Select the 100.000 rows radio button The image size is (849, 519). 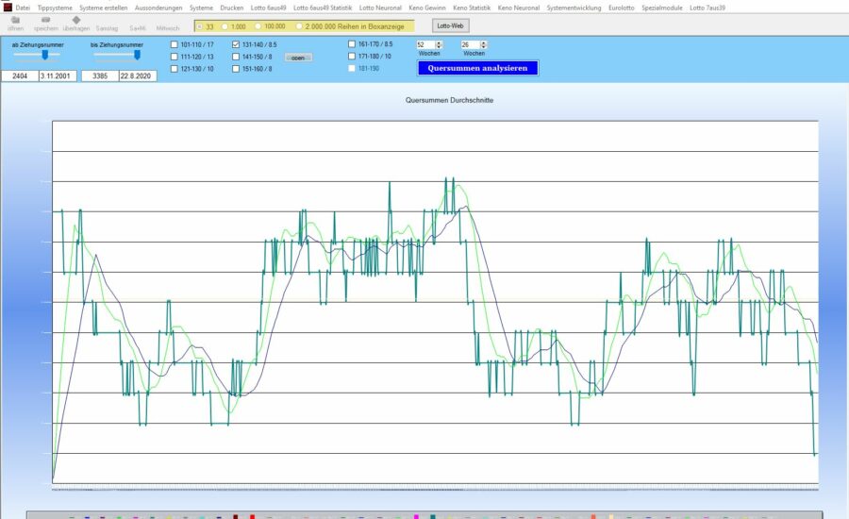(x=258, y=26)
